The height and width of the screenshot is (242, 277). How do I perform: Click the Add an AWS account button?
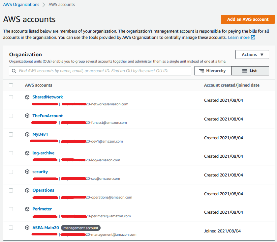[247, 19]
